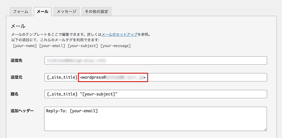The width and height of the screenshot is (282, 138).
Task: Open the その他の設定 tab
Action: [96, 12]
